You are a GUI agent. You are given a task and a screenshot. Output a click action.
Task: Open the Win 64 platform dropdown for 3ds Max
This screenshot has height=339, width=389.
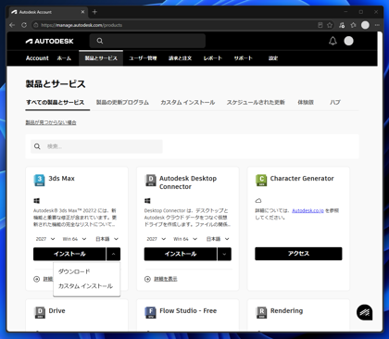(x=74, y=239)
